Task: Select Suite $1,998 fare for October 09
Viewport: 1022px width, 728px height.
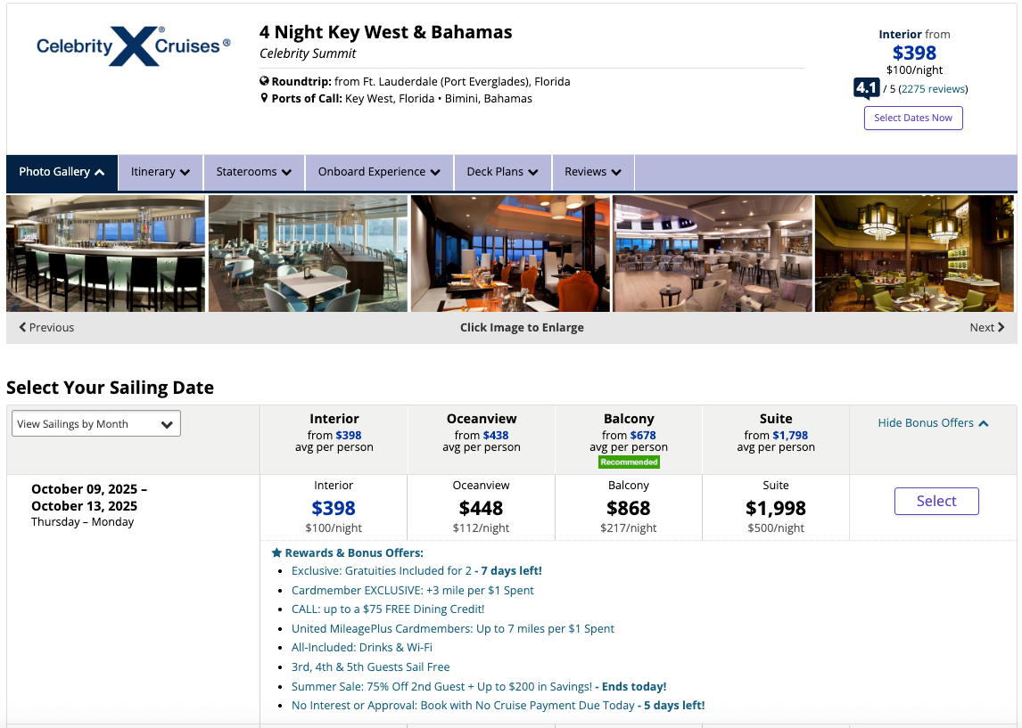Action: (x=776, y=507)
